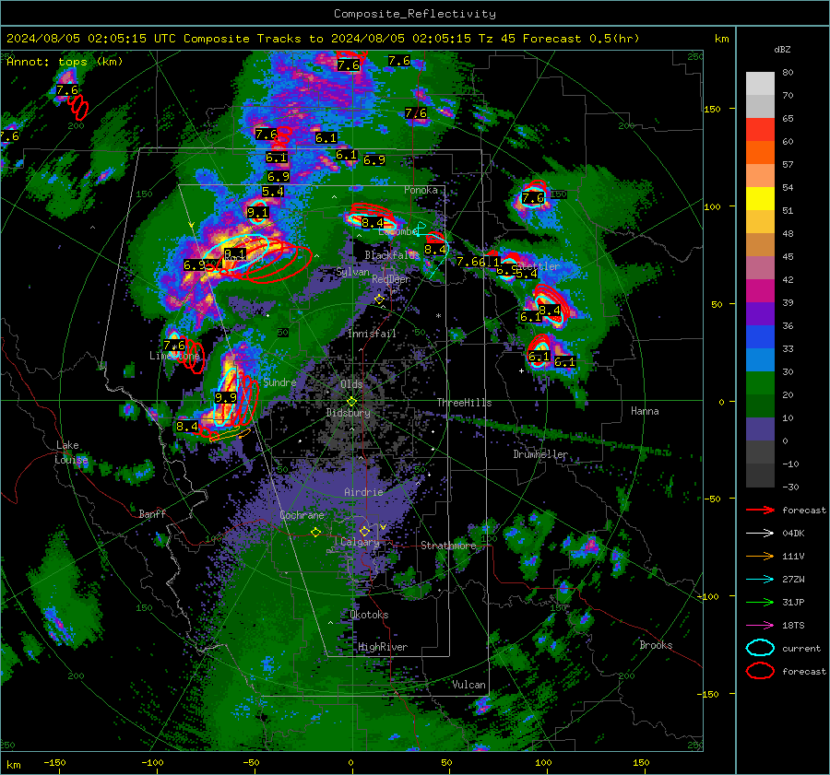Click the 5.4 storm top label below 6.9
Viewport: 830px width, 775px height.
[273, 192]
